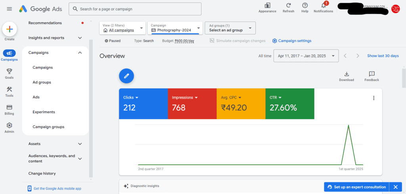This screenshot has width=406, height=194.
Task: Click the Google Ads logo
Action: 41,9
